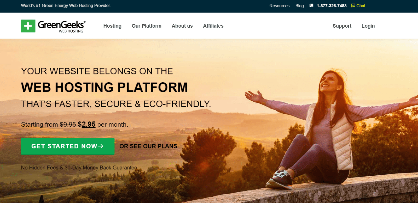Click the Get Started Now button
The width and height of the screenshot is (418, 203).
68,146
